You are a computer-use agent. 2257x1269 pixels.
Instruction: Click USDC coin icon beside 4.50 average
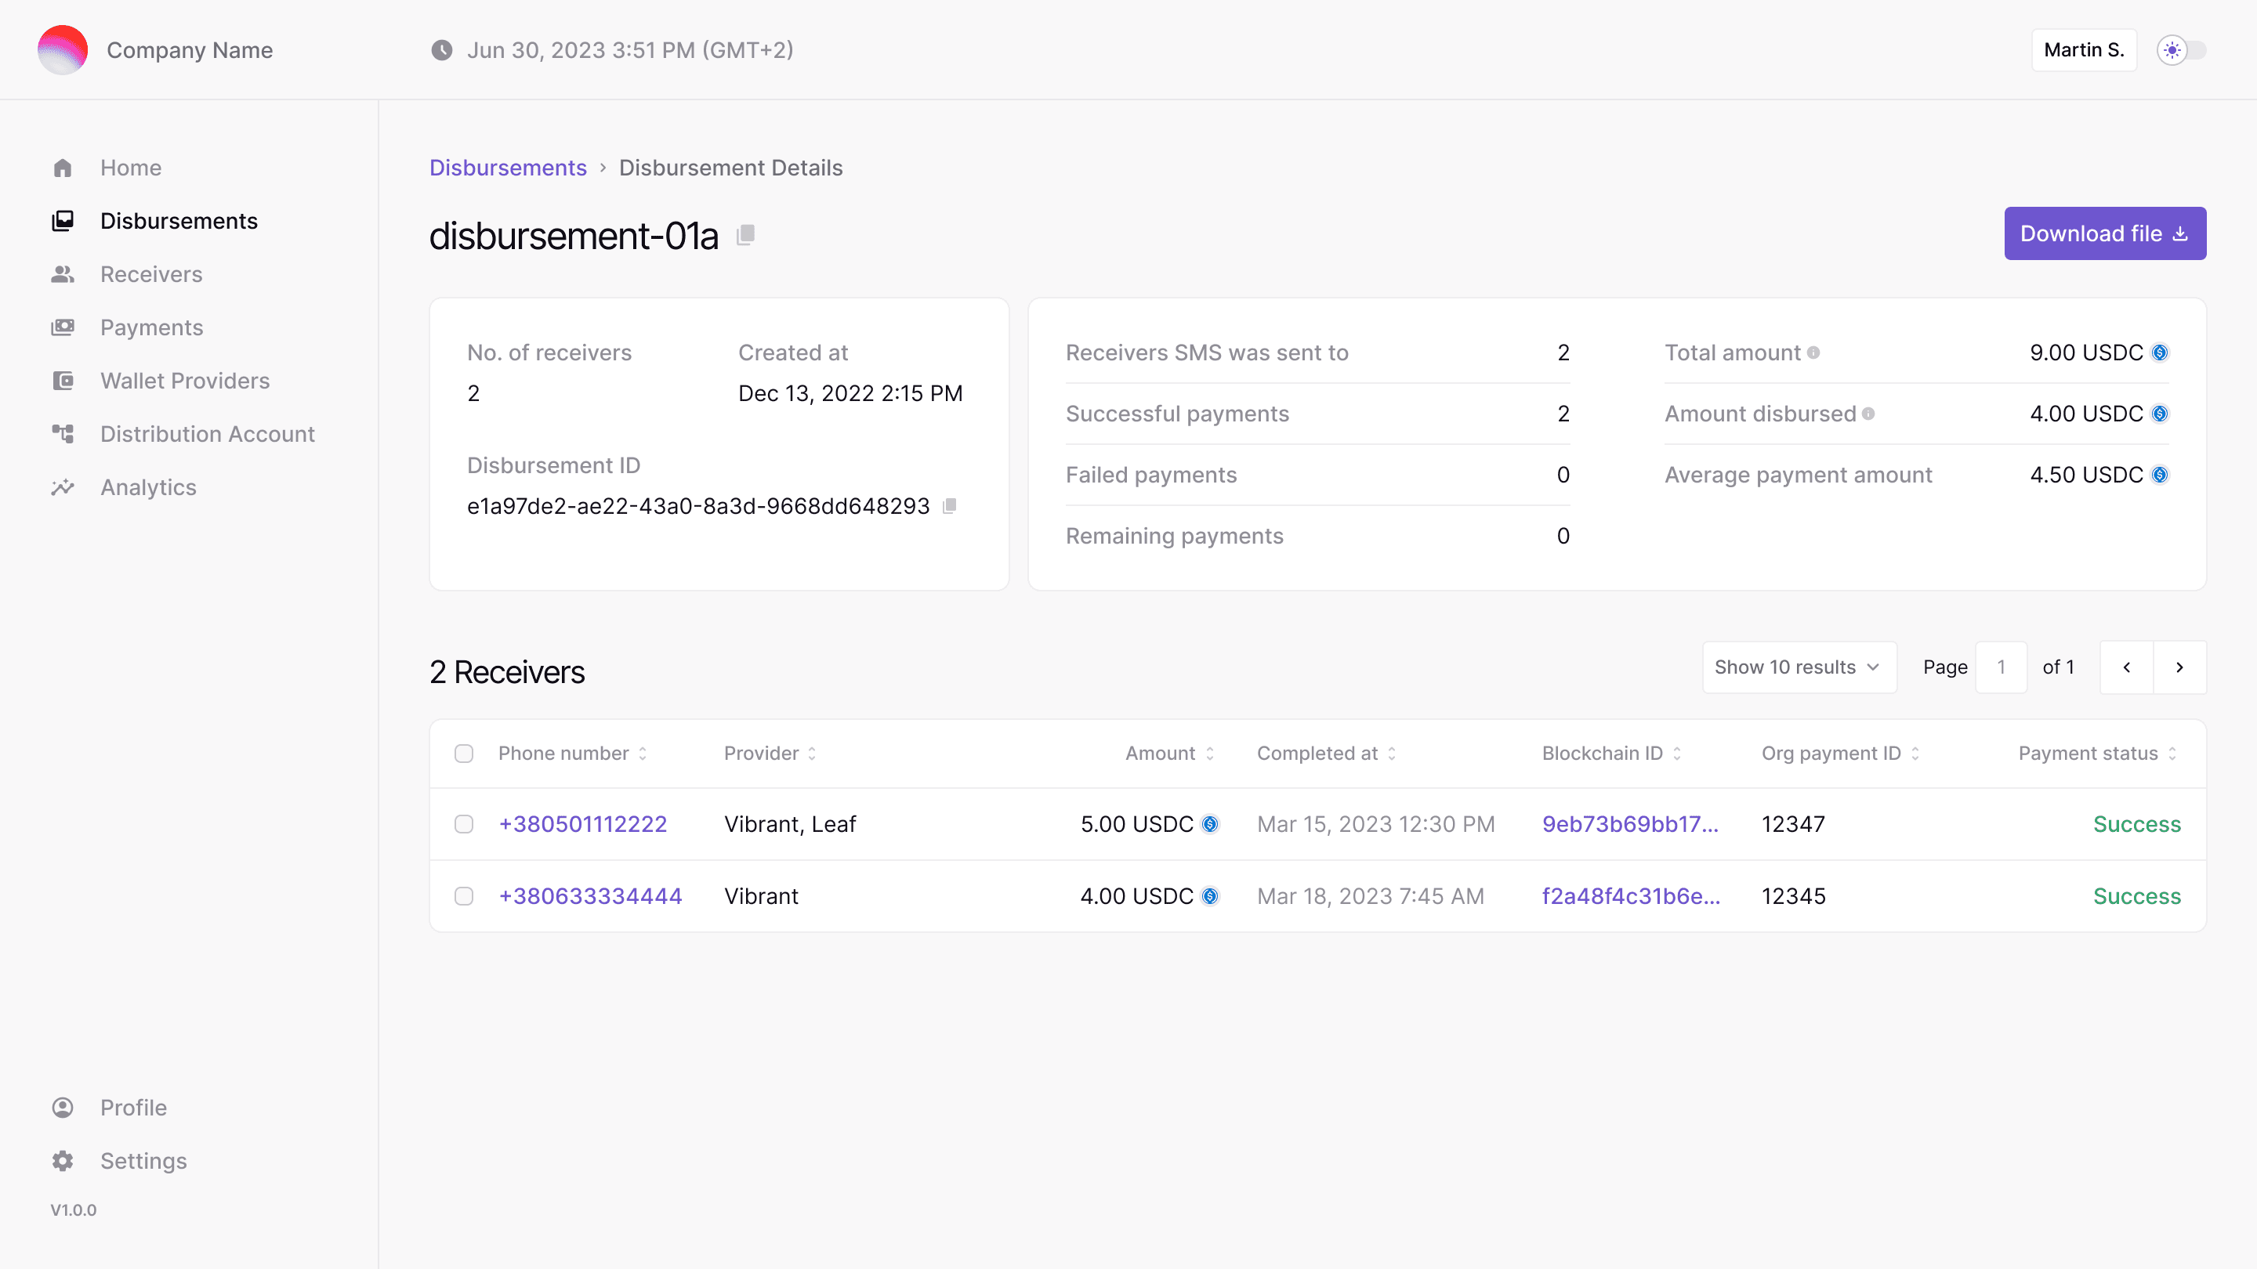tap(2160, 475)
